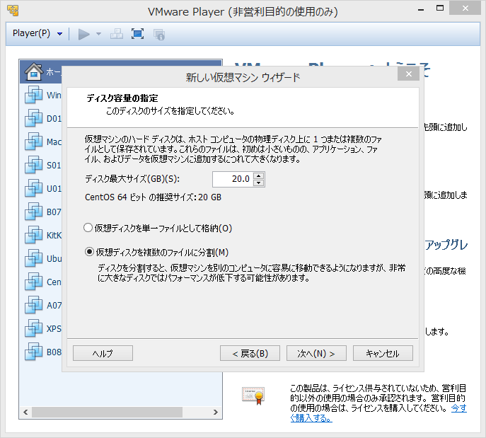The image size is (486, 438).
Task: Click the green play power-on icon
Action: pyautogui.click(x=83, y=34)
